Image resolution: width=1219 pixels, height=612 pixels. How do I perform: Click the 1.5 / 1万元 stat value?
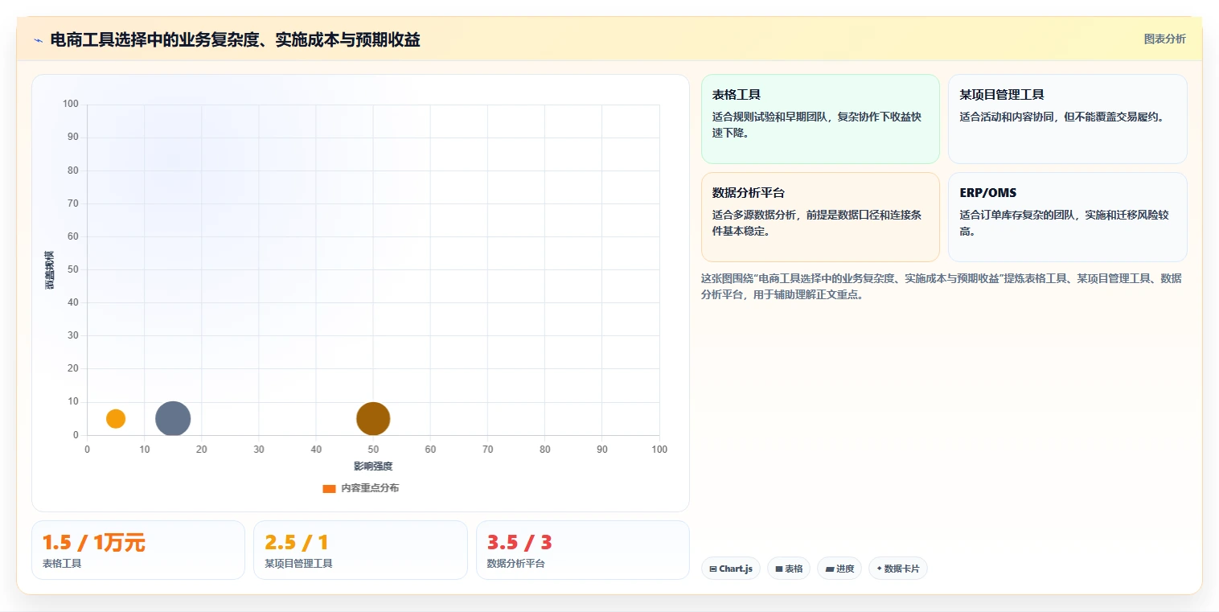(x=93, y=543)
